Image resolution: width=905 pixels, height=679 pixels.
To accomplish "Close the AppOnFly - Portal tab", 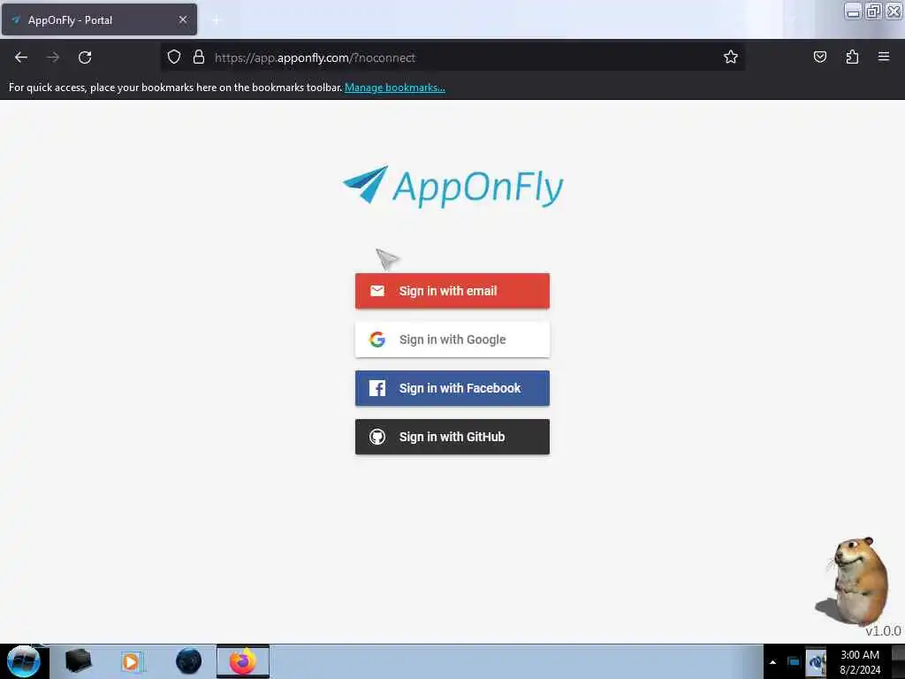I will [x=183, y=19].
